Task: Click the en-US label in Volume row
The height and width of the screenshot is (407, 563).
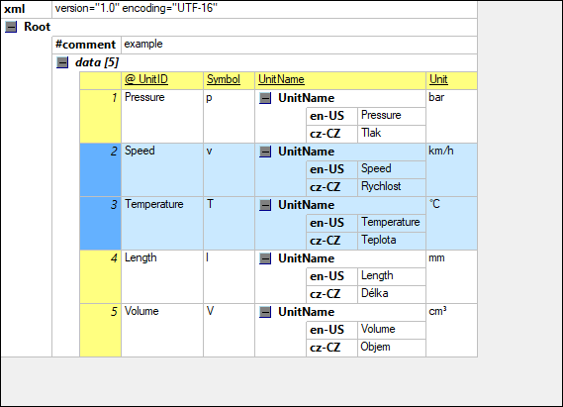Action: 331,330
